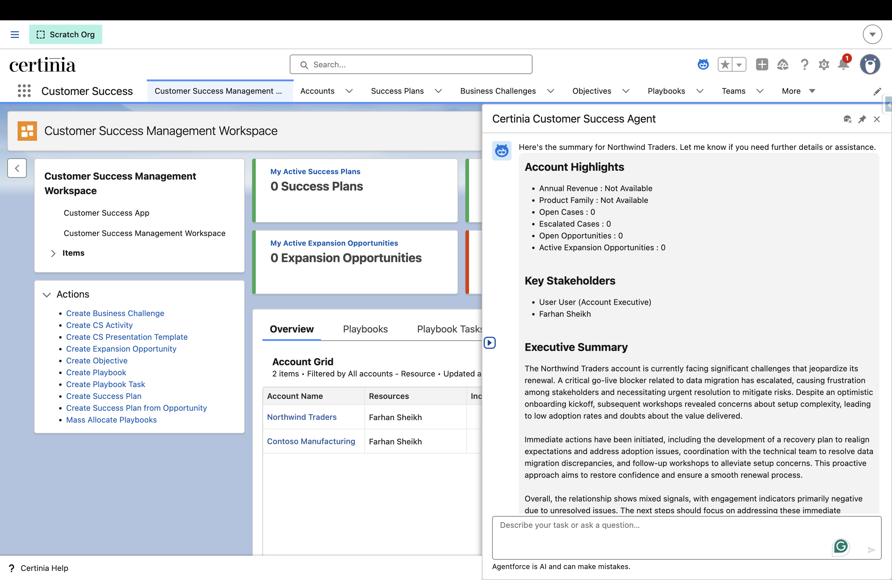Viewport: 892px width, 580px height.
Task: Click Create Success Plan from Opportunity link
Action: click(x=137, y=408)
